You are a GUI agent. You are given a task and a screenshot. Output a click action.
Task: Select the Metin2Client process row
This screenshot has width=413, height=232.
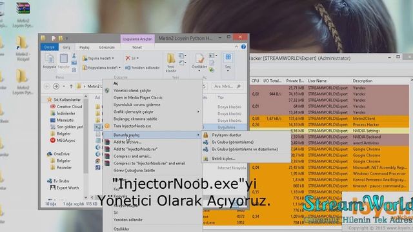329,119
